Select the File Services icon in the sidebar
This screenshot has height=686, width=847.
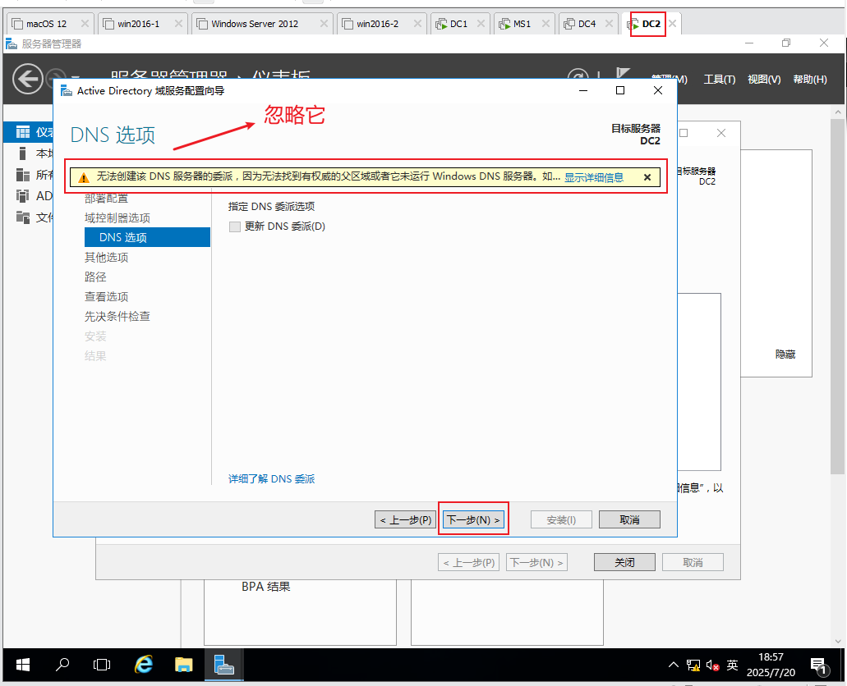(23, 217)
